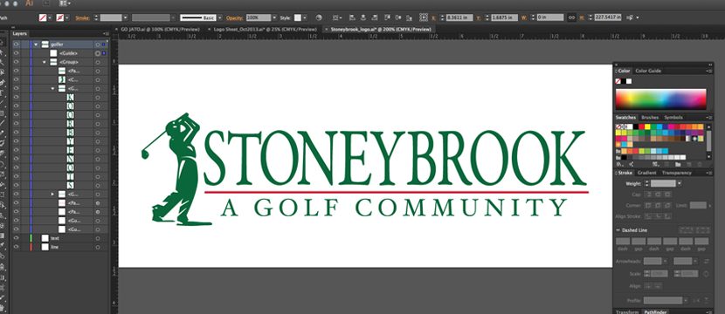Image resolution: width=725 pixels, height=314 pixels.
Task: Hide the golfer layer with eye icon
Action: [17, 44]
